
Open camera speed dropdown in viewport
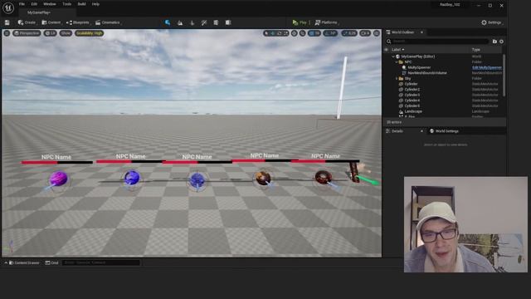pyautogui.click(x=365, y=33)
